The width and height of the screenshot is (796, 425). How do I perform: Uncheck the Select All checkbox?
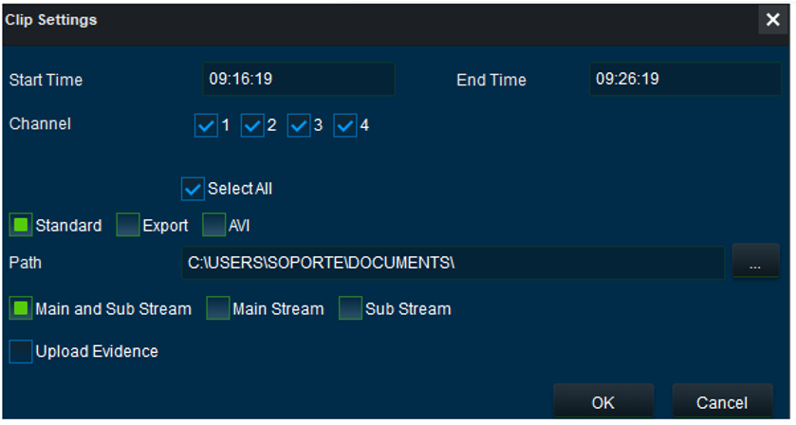[x=194, y=189]
